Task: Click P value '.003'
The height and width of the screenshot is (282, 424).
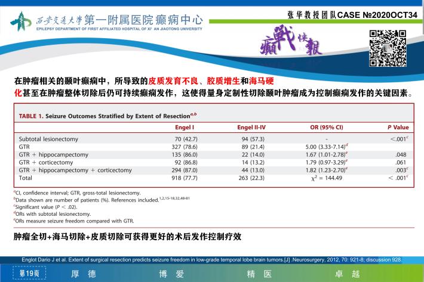Action: [x=401, y=171]
